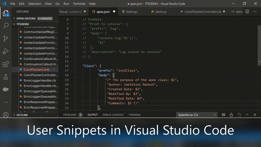Viewport: 261px width, 147px height.
Task: Open Source Control view
Action: click(6, 38)
